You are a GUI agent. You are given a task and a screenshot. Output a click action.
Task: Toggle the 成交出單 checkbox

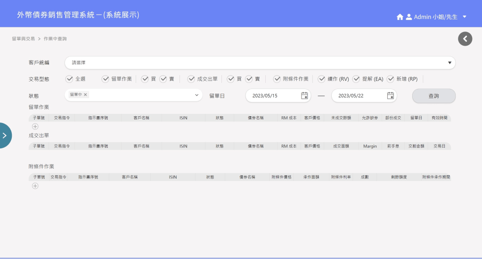point(191,79)
